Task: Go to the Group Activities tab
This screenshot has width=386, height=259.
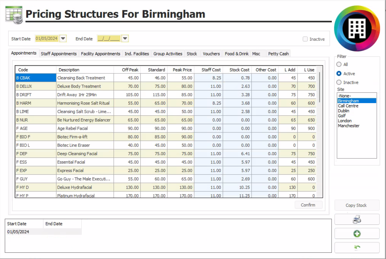Action: click(x=168, y=54)
